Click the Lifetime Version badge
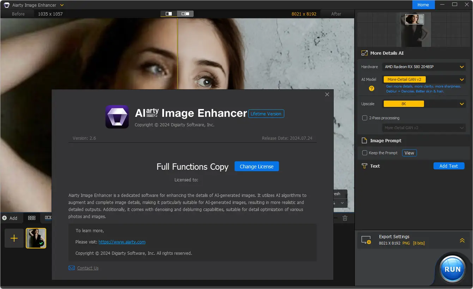This screenshot has height=289, width=473. pos(266,114)
